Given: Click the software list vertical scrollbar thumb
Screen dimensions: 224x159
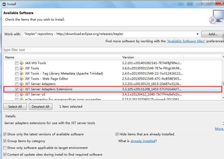Looking at the screenshot, I should (x=223, y=83).
